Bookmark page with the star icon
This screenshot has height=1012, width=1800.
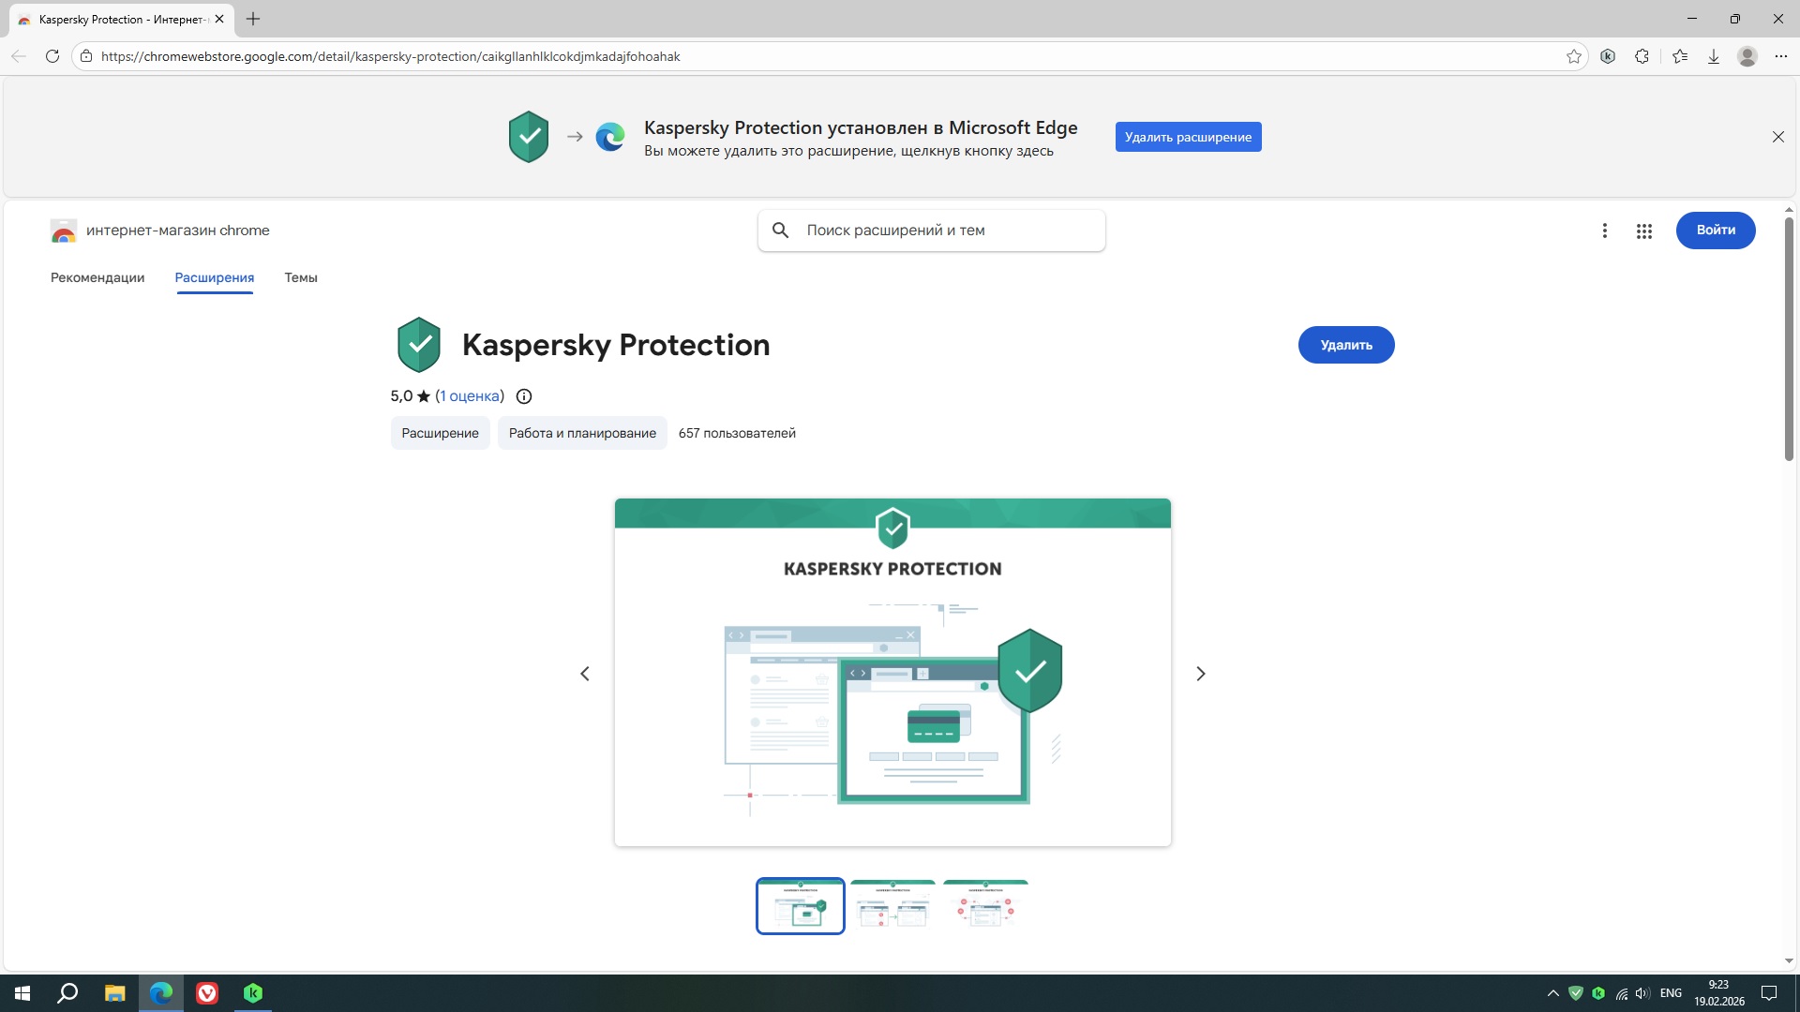(x=1574, y=56)
